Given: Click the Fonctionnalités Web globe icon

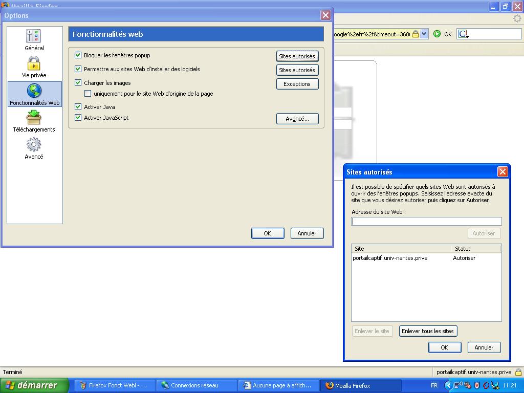Looking at the screenshot, I should 34,91.
